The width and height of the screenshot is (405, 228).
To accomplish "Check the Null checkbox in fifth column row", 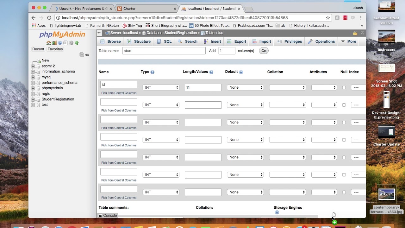I will tap(344, 157).
